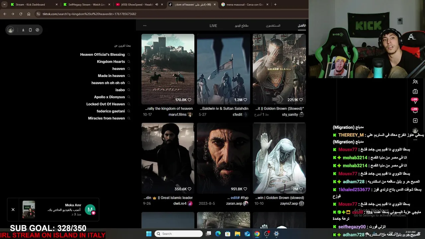Open the sty_sanity creator profile
Viewport: 425px width, 239px height.
point(293,115)
